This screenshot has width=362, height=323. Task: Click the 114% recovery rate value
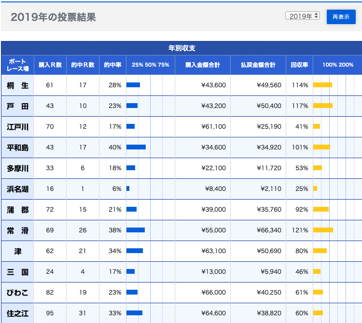coord(300,85)
